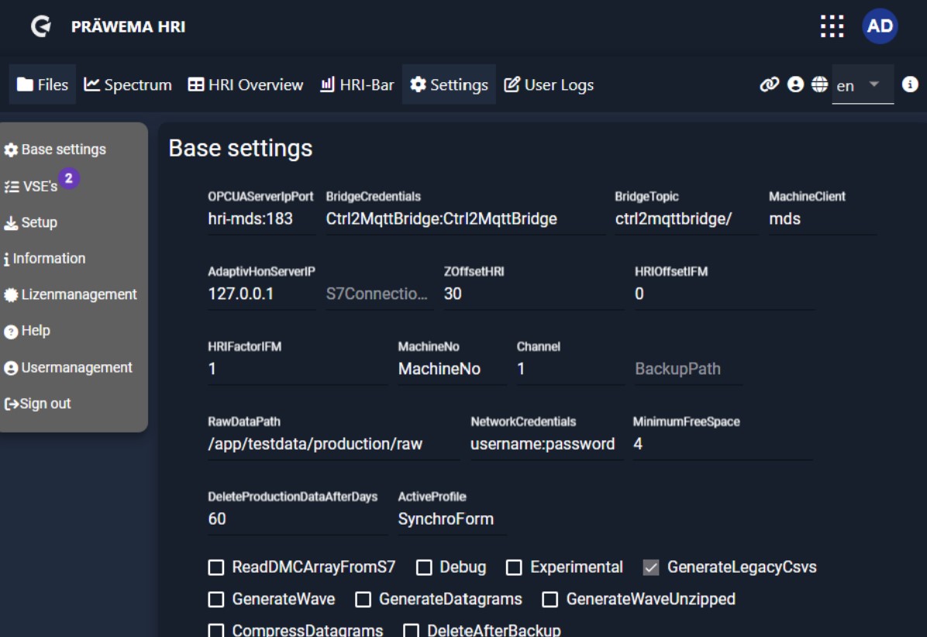Click the AD user avatar
Viewport: 927px width, 637px height.
point(880,26)
